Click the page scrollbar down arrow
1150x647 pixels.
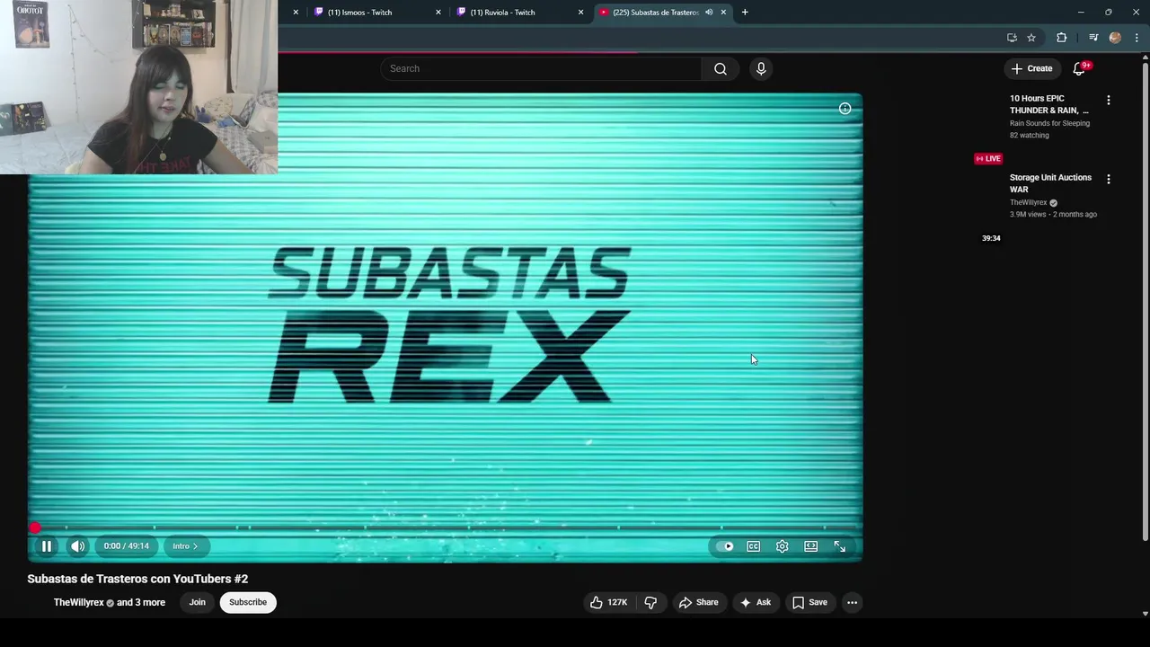click(x=1145, y=614)
